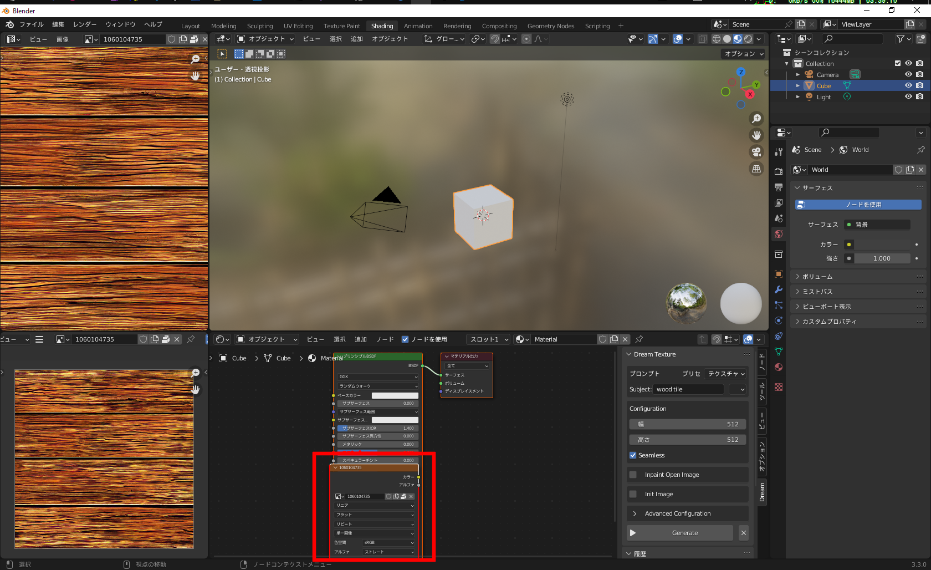Screen dimensions: 931x570
Task: Open the レンダー menu
Action: (85, 24)
